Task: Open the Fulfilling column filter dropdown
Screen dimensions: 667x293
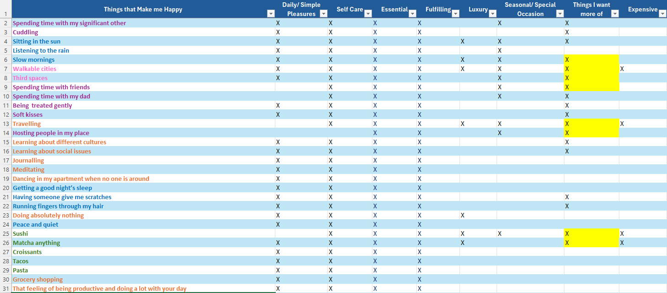Action: tap(455, 14)
